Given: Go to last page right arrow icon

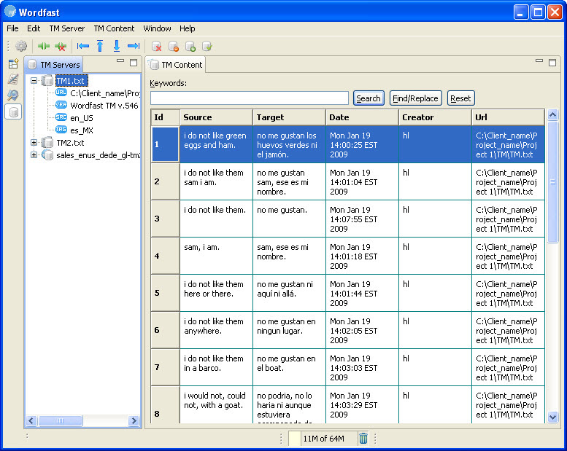Looking at the screenshot, I should coord(134,46).
